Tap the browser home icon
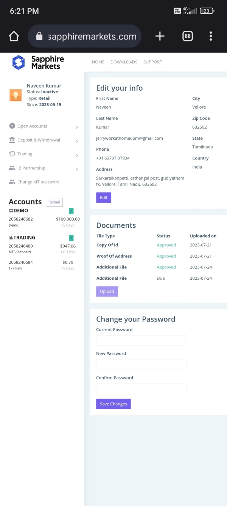This screenshot has width=227, height=506. [x=14, y=36]
